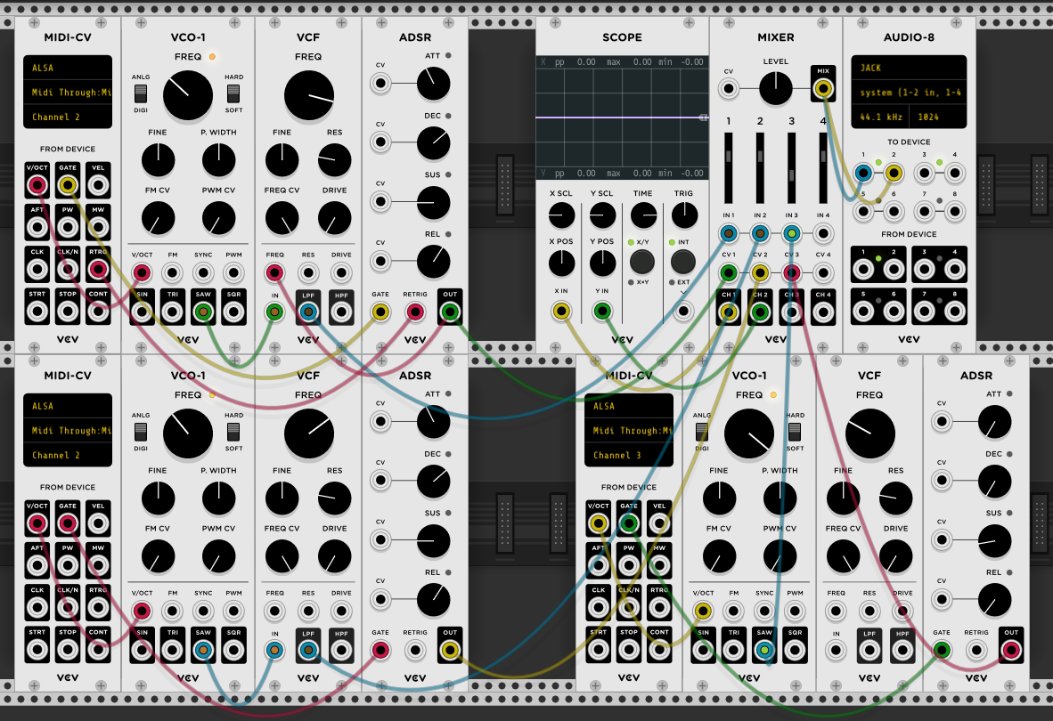Open the JACK driver selector on AUDIO-8
The height and width of the screenshot is (721, 1053).
coord(909,68)
